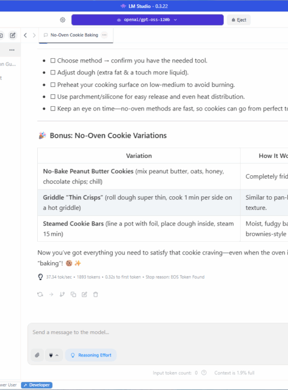Branch the conversation with the fork icon
This screenshot has width=288, height=390.
click(62, 295)
